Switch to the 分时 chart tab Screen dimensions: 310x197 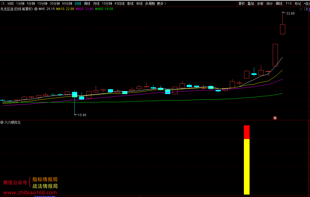[10, 4]
